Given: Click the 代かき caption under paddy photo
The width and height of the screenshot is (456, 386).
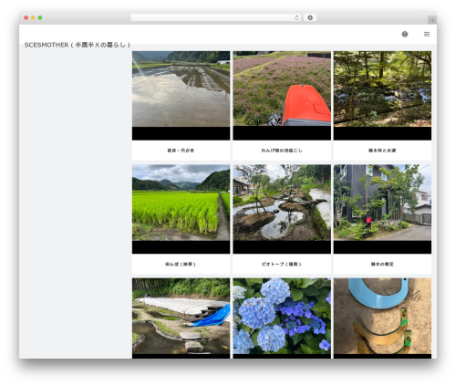Looking at the screenshot, I should pyautogui.click(x=181, y=151).
